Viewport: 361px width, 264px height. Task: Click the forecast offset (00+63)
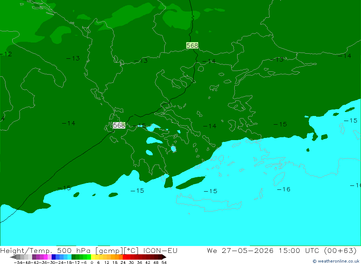click(x=340, y=250)
